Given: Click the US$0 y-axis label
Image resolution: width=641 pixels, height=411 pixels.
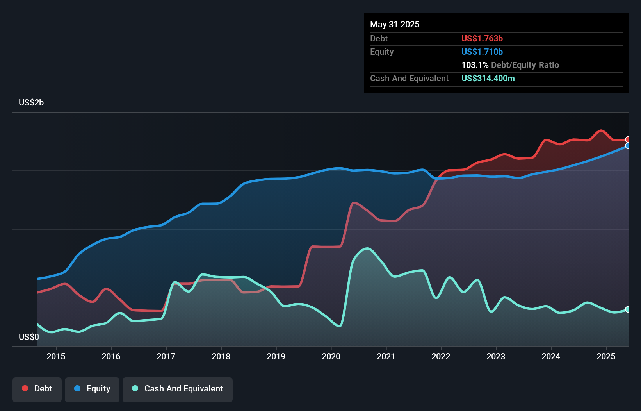Looking at the screenshot, I should pyautogui.click(x=29, y=337).
